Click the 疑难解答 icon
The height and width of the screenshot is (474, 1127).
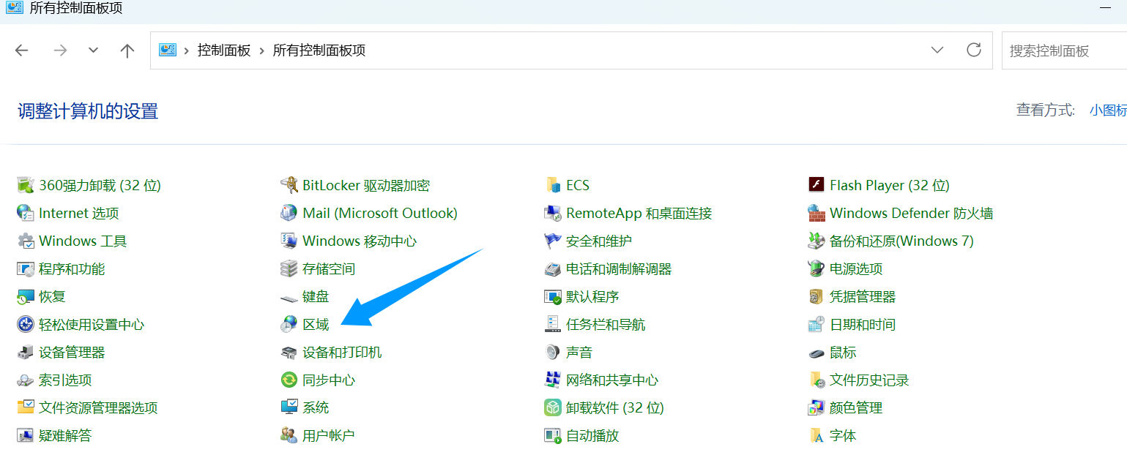(x=26, y=435)
